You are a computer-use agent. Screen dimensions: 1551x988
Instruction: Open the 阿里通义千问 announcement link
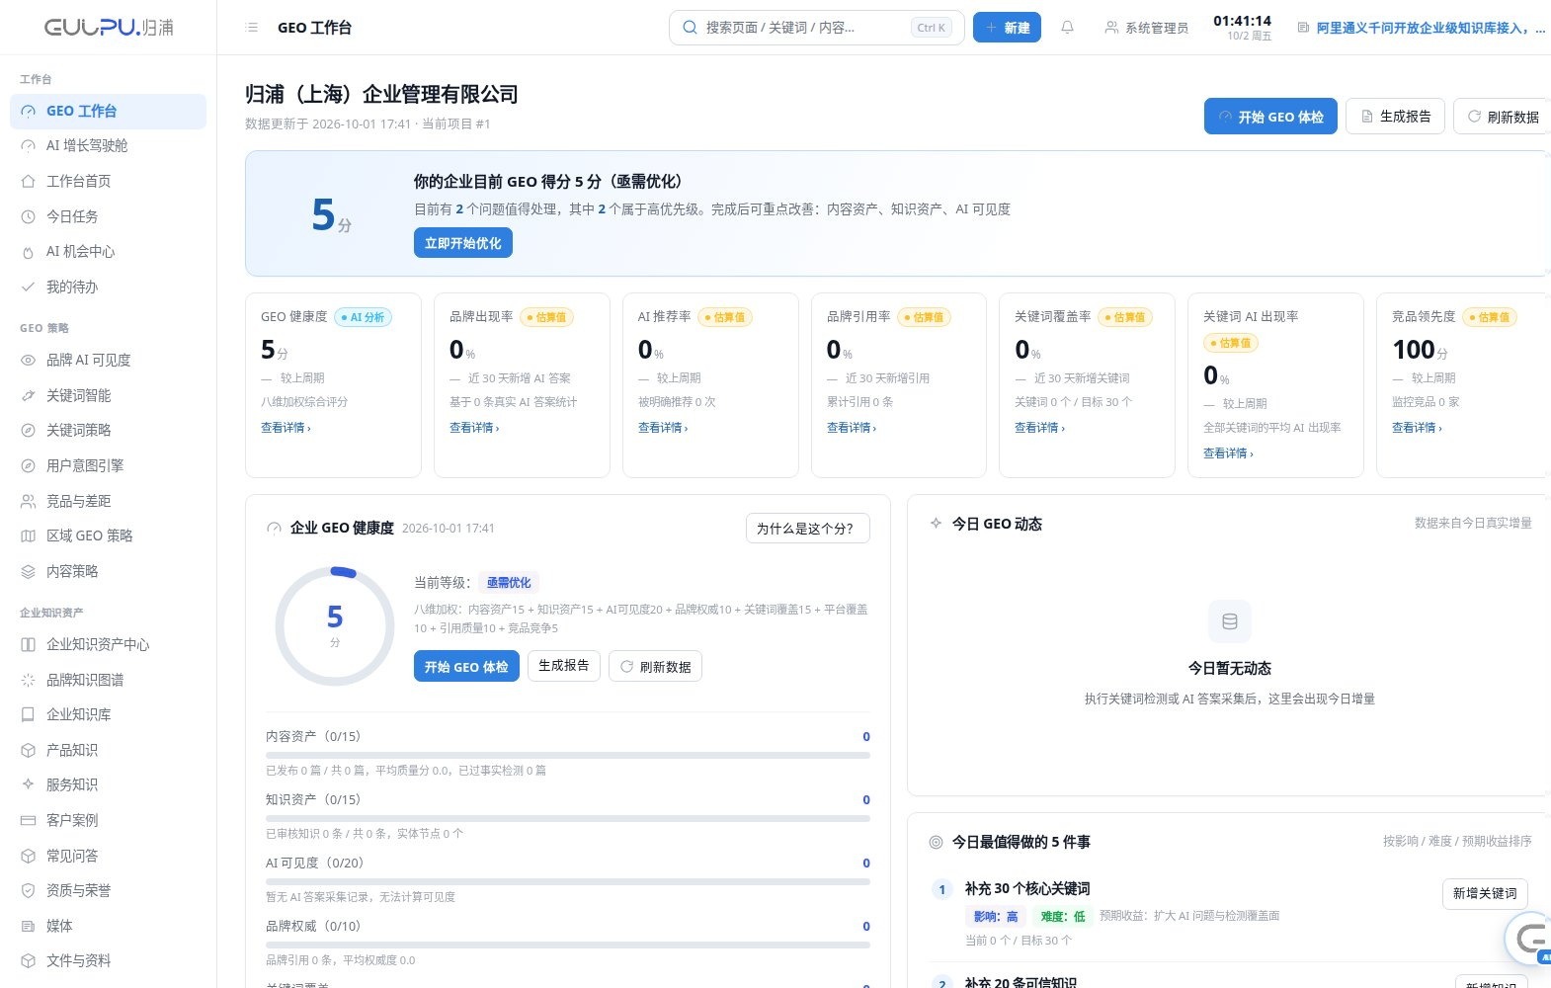click(1423, 28)
